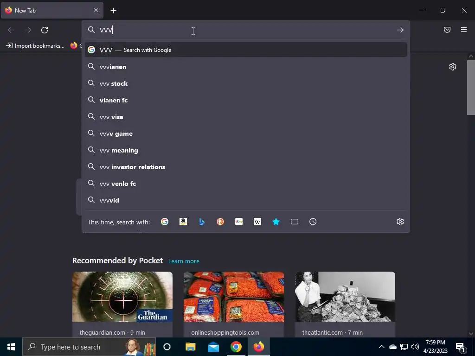475x356 pixels.
Task: Open volume control in system tray
Action: [x=415, y=347]
